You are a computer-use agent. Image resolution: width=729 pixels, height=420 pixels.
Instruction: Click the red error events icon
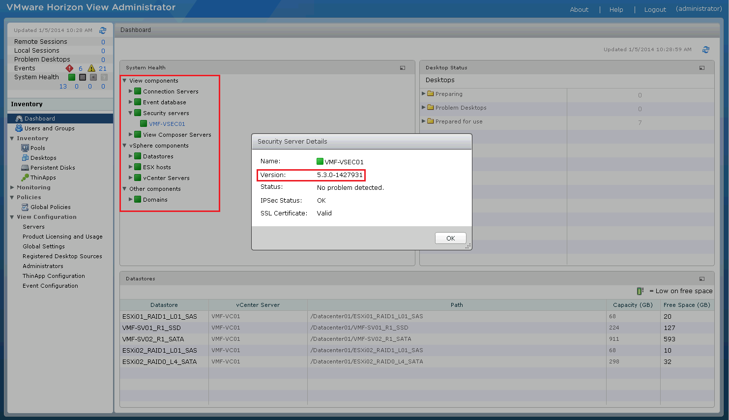pos(69,68)
